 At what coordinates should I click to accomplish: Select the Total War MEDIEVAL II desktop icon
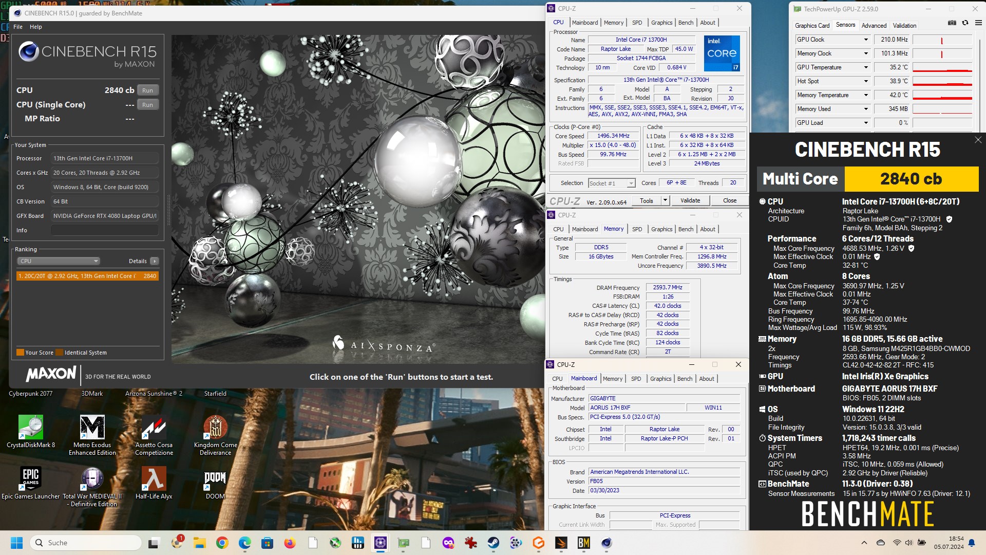pyautogui.click(x=92, y=487)
